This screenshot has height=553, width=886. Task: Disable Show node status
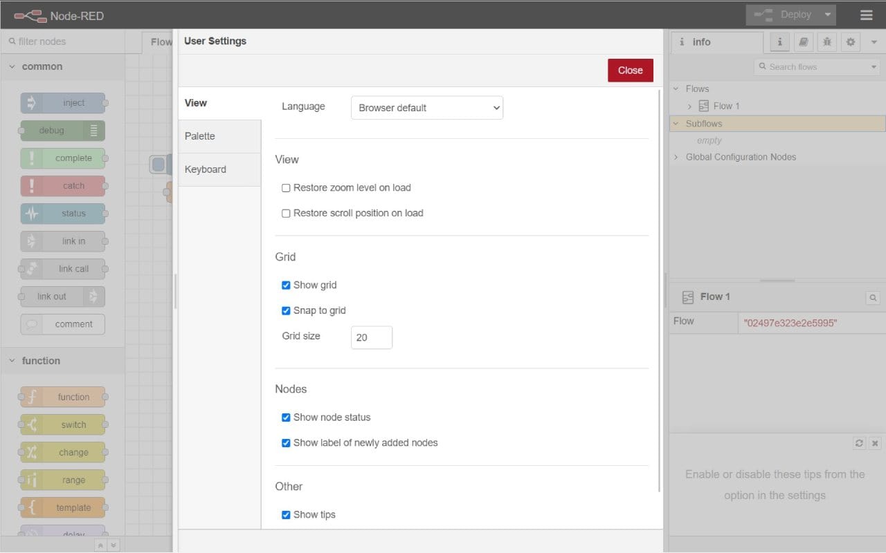[x=286, y=418]
